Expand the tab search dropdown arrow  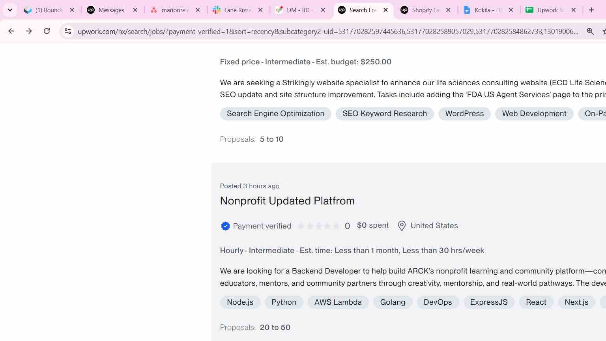pos(10,10)
